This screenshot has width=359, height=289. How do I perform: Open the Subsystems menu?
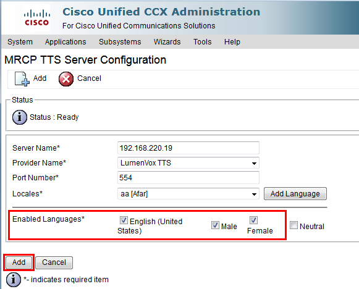point(120,42)
